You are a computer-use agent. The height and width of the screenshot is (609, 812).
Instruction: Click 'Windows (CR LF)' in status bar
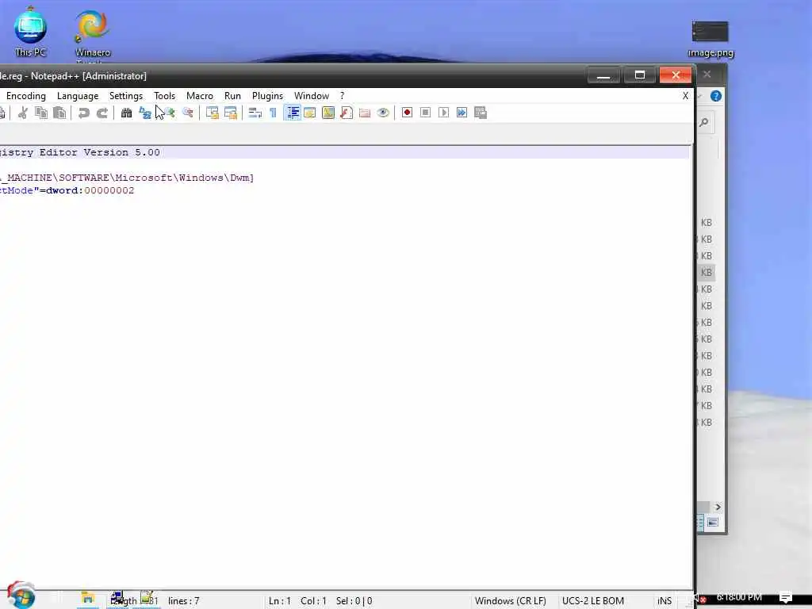[510, 601]
